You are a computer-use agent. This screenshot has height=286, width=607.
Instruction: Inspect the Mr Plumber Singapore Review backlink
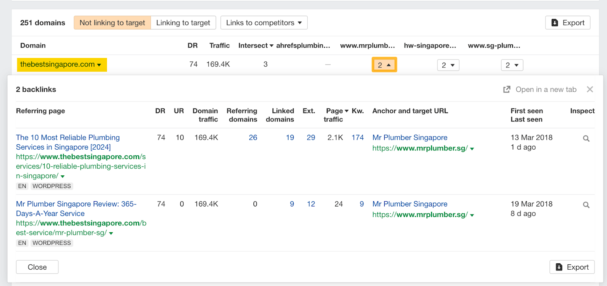pos(586,205)
